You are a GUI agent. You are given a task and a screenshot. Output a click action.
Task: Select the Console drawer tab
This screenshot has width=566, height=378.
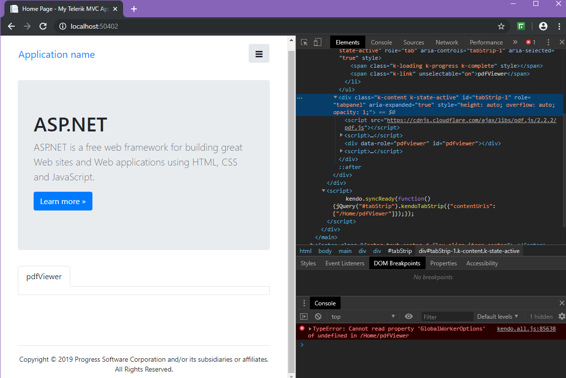[325, 303]
